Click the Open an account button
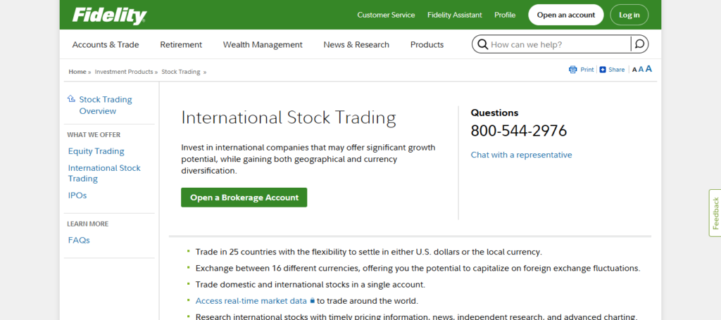Screen dimensions: 721x320 click(x=566, y=15)
